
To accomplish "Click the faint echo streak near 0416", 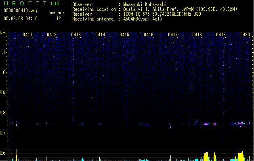I will pos(144,124).
